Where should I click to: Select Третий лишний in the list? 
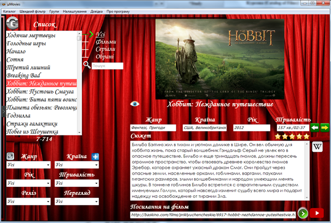(x=41, y=67)
